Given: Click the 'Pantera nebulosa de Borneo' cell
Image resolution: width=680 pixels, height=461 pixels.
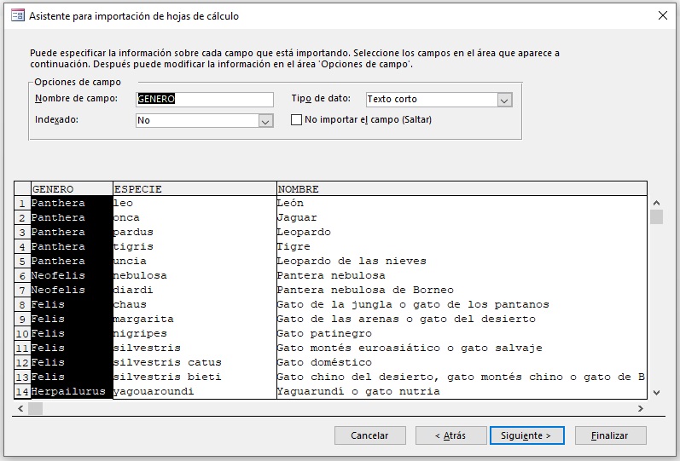Looking at the screenshot, I should pos(462,290).
